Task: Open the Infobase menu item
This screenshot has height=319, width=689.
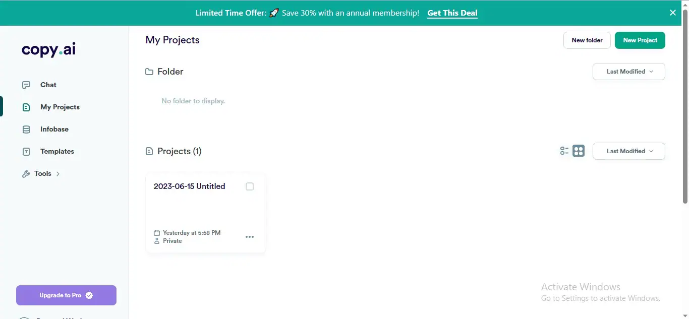Action: (54, 130)
